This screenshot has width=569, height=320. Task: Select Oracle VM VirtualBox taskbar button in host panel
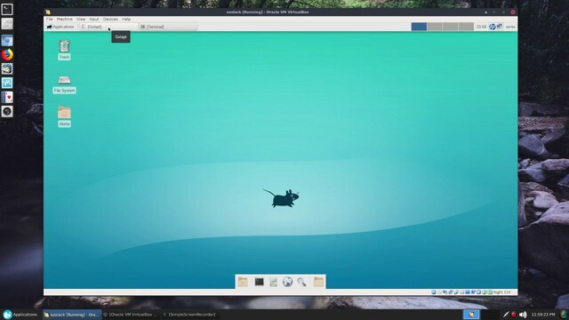pyautogui.click(x=131, y=315)
